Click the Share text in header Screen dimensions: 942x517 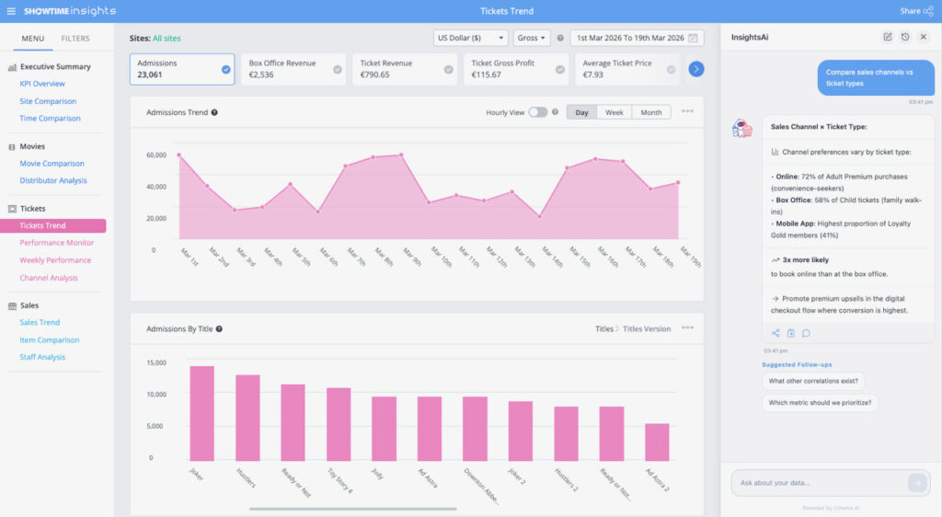point(910,11)
